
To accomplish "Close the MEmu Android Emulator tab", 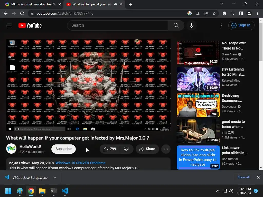I will tap(60, 4).
